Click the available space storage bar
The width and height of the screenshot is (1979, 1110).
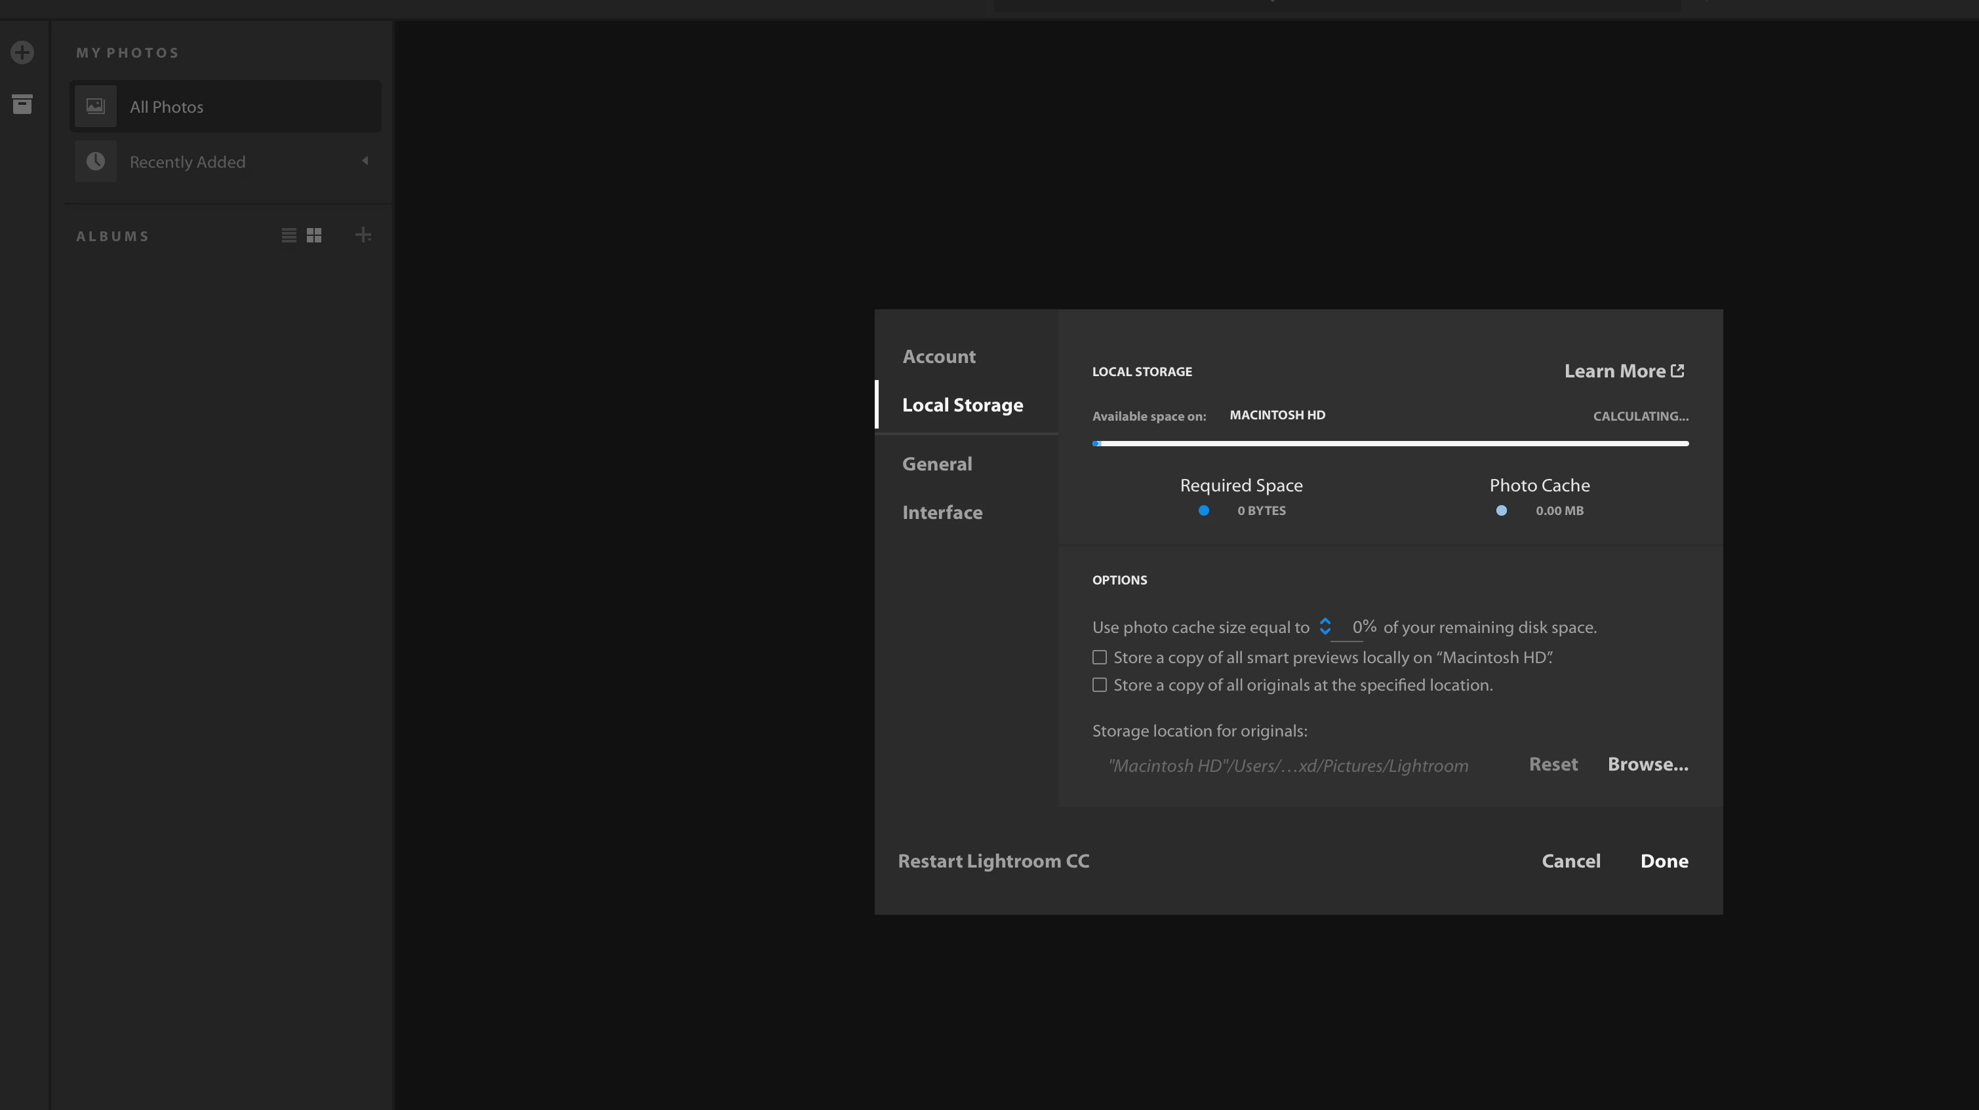pyautogui.click(x=1389, y=444)
